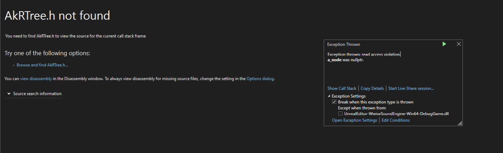The image size is (503, 153).
Task: Close the Exception Thrown popup
Action: [x=459, y=44]
